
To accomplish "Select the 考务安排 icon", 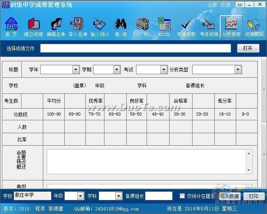I will coord(209,27).
